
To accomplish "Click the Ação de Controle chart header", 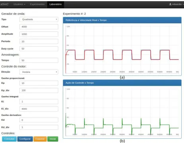I will [x=122, y=83].
